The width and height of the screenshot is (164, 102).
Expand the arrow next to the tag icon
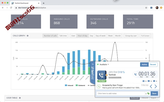146,94
